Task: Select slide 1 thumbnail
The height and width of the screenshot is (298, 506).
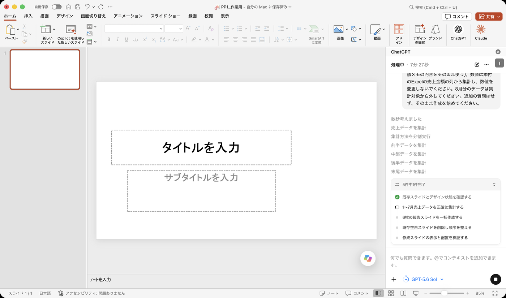Action: [x=45, y=69]
